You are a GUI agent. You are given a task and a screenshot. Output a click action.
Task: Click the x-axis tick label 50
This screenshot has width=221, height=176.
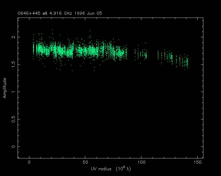(85, 163)
